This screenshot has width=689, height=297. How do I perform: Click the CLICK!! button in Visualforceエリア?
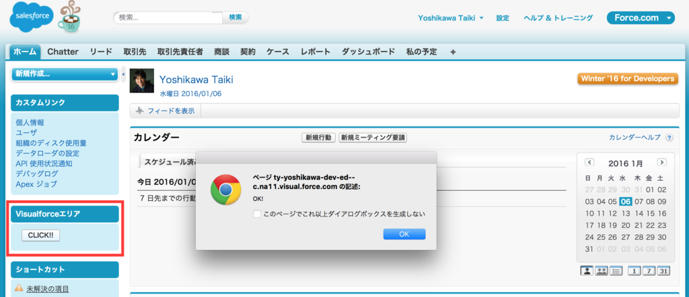40,236
